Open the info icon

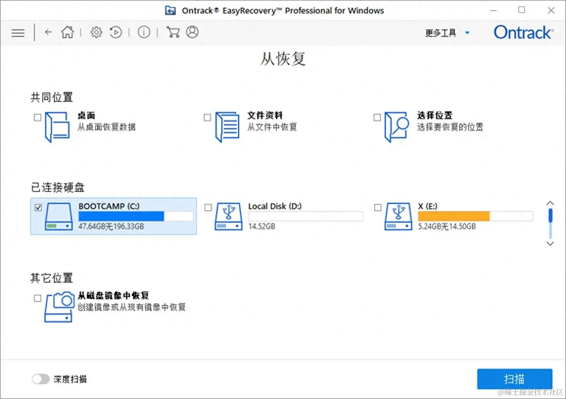[144, 32]
